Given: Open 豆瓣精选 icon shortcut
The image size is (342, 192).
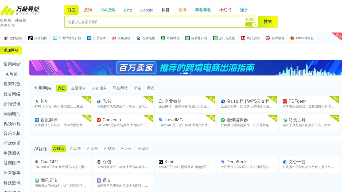Looking at the screenshot, I should (163, 38).
